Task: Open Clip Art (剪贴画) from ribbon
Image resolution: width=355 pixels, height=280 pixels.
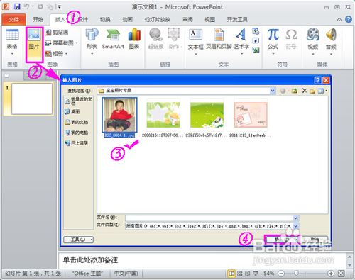Action: pos(57,32)
